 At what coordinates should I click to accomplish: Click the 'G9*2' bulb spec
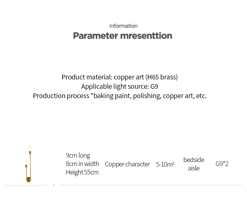point(222,164)
